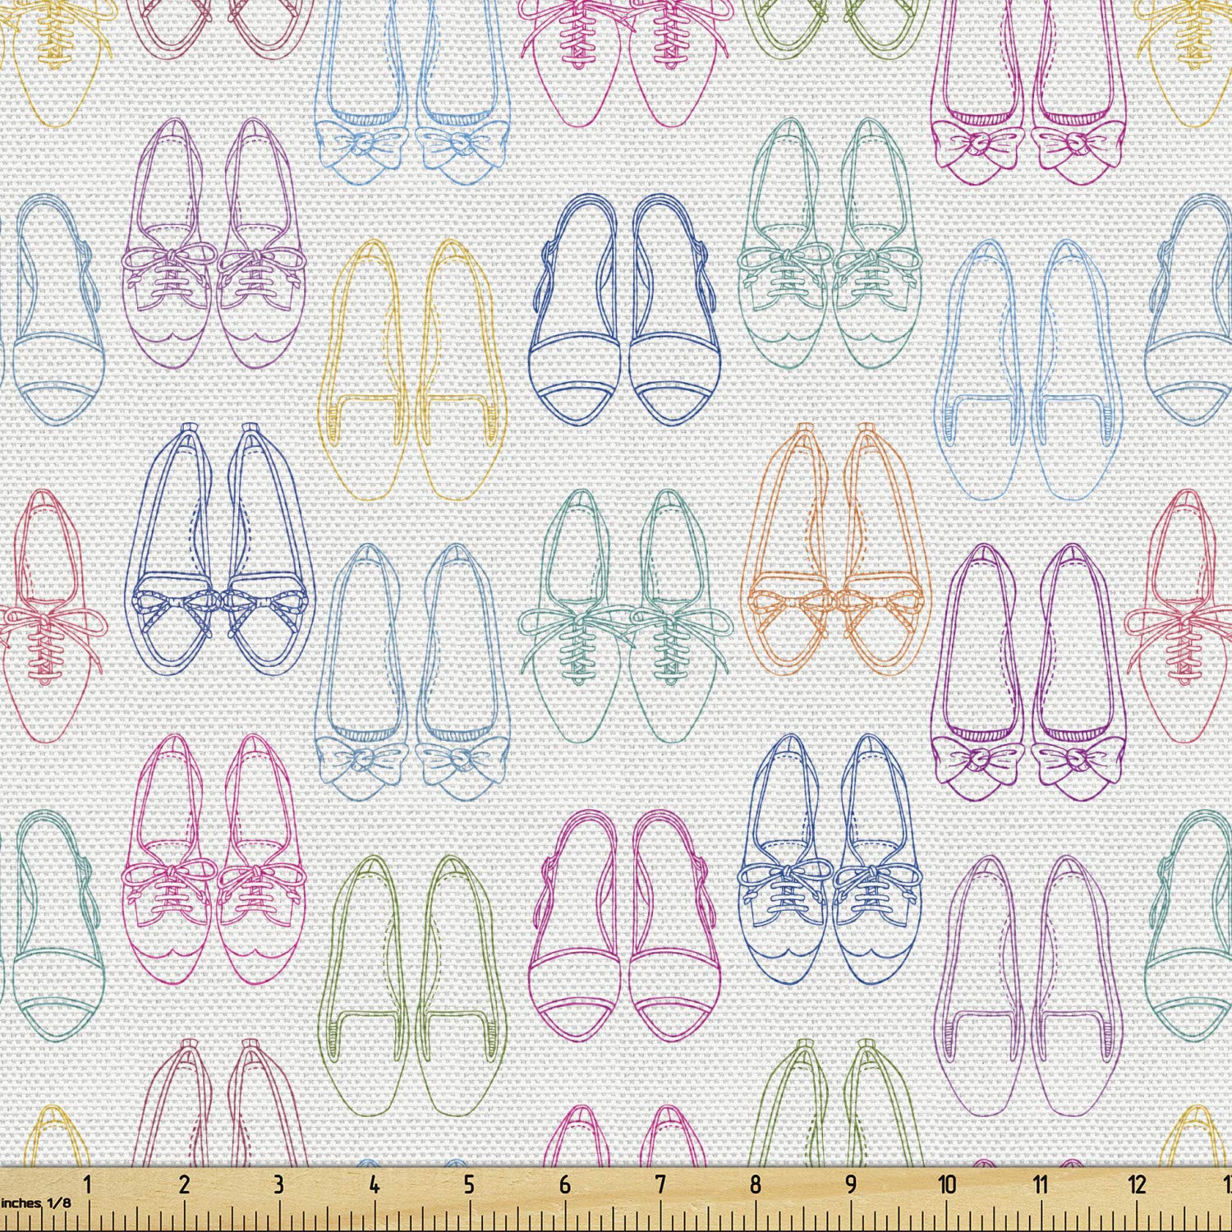Click the number 7 on the ruler

coord(660,1184)
